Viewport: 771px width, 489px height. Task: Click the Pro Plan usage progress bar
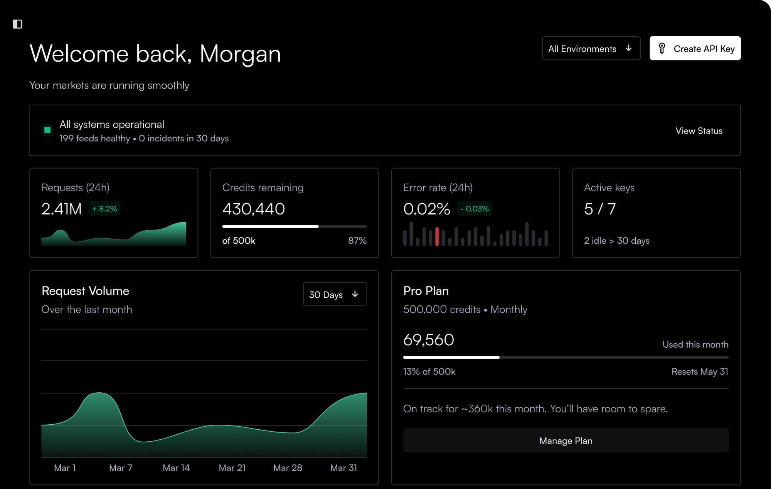click(x=566, y=357)
